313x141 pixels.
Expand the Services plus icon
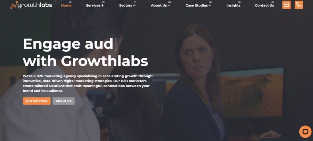[x=103, y=5]
